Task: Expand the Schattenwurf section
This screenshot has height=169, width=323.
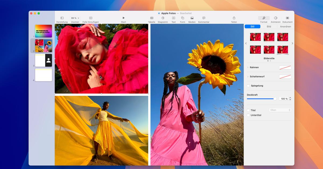Action: (248, 77)
